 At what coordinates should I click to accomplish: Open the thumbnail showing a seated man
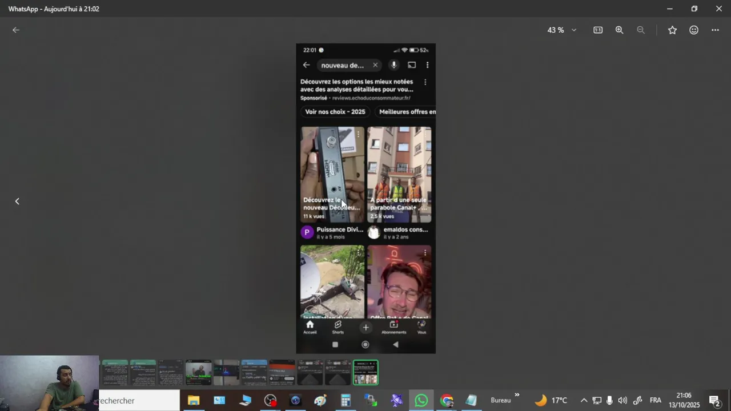click(x=198, y=372)
